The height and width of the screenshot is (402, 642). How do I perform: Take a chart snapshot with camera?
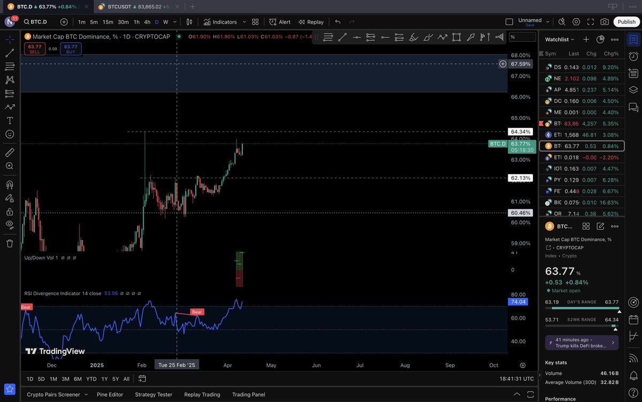(x=605, y=22)
